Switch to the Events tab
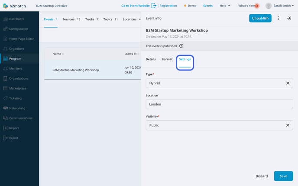 coord(51,19)
